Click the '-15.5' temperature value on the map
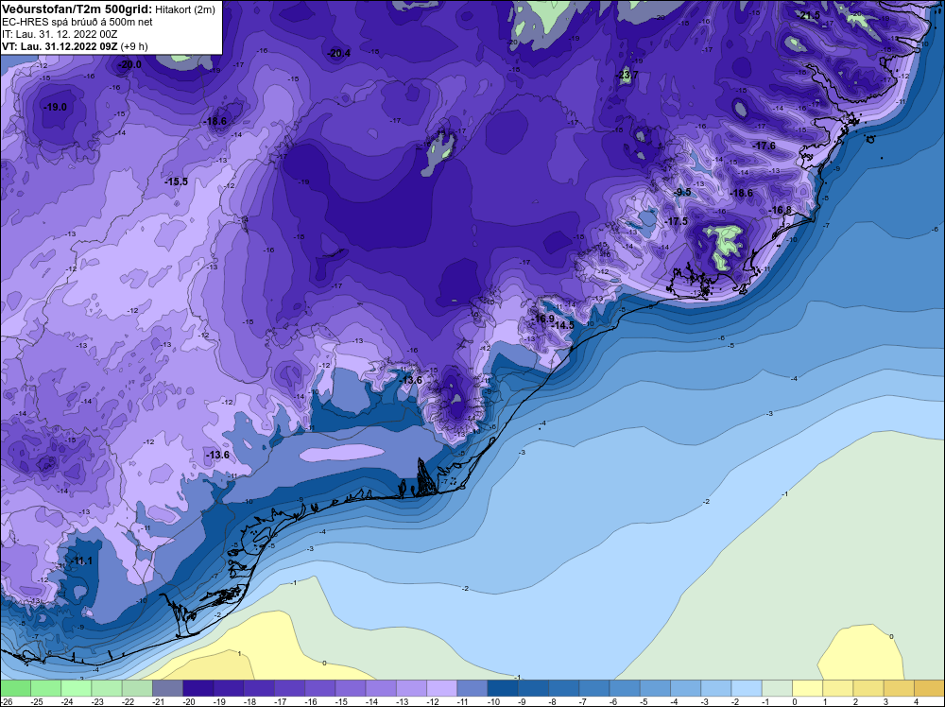This screenshot has height=707, width=945. (x=176, y=181)
